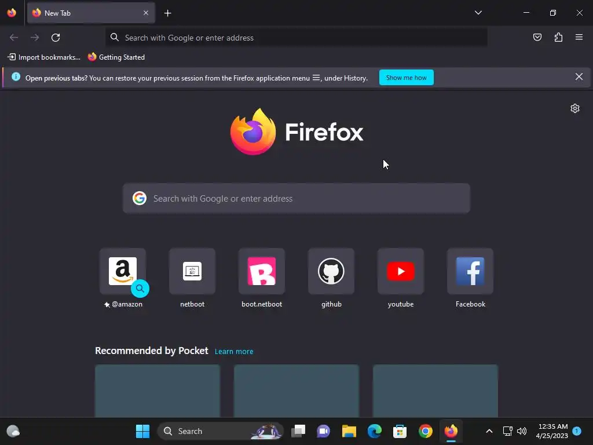The height and width of the screenshot is (445, 593).
Task: Focus the page's Google search box
Action: click(296, 198)
